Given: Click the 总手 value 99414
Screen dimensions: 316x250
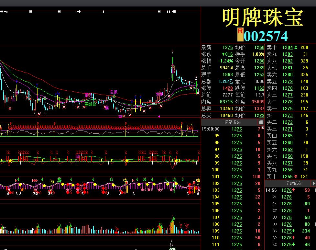Looking at the screenshot, I should [x=226, y=68].
